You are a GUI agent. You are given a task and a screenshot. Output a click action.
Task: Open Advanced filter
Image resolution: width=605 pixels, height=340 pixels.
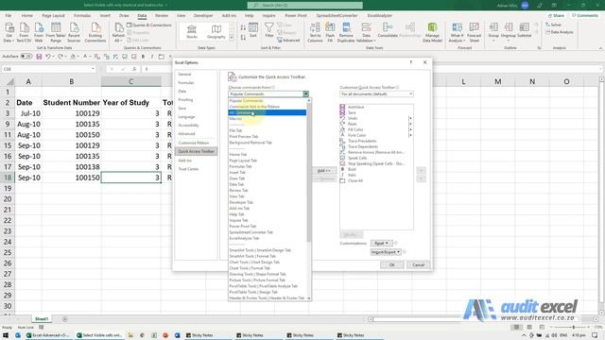(x=288, y=40)
